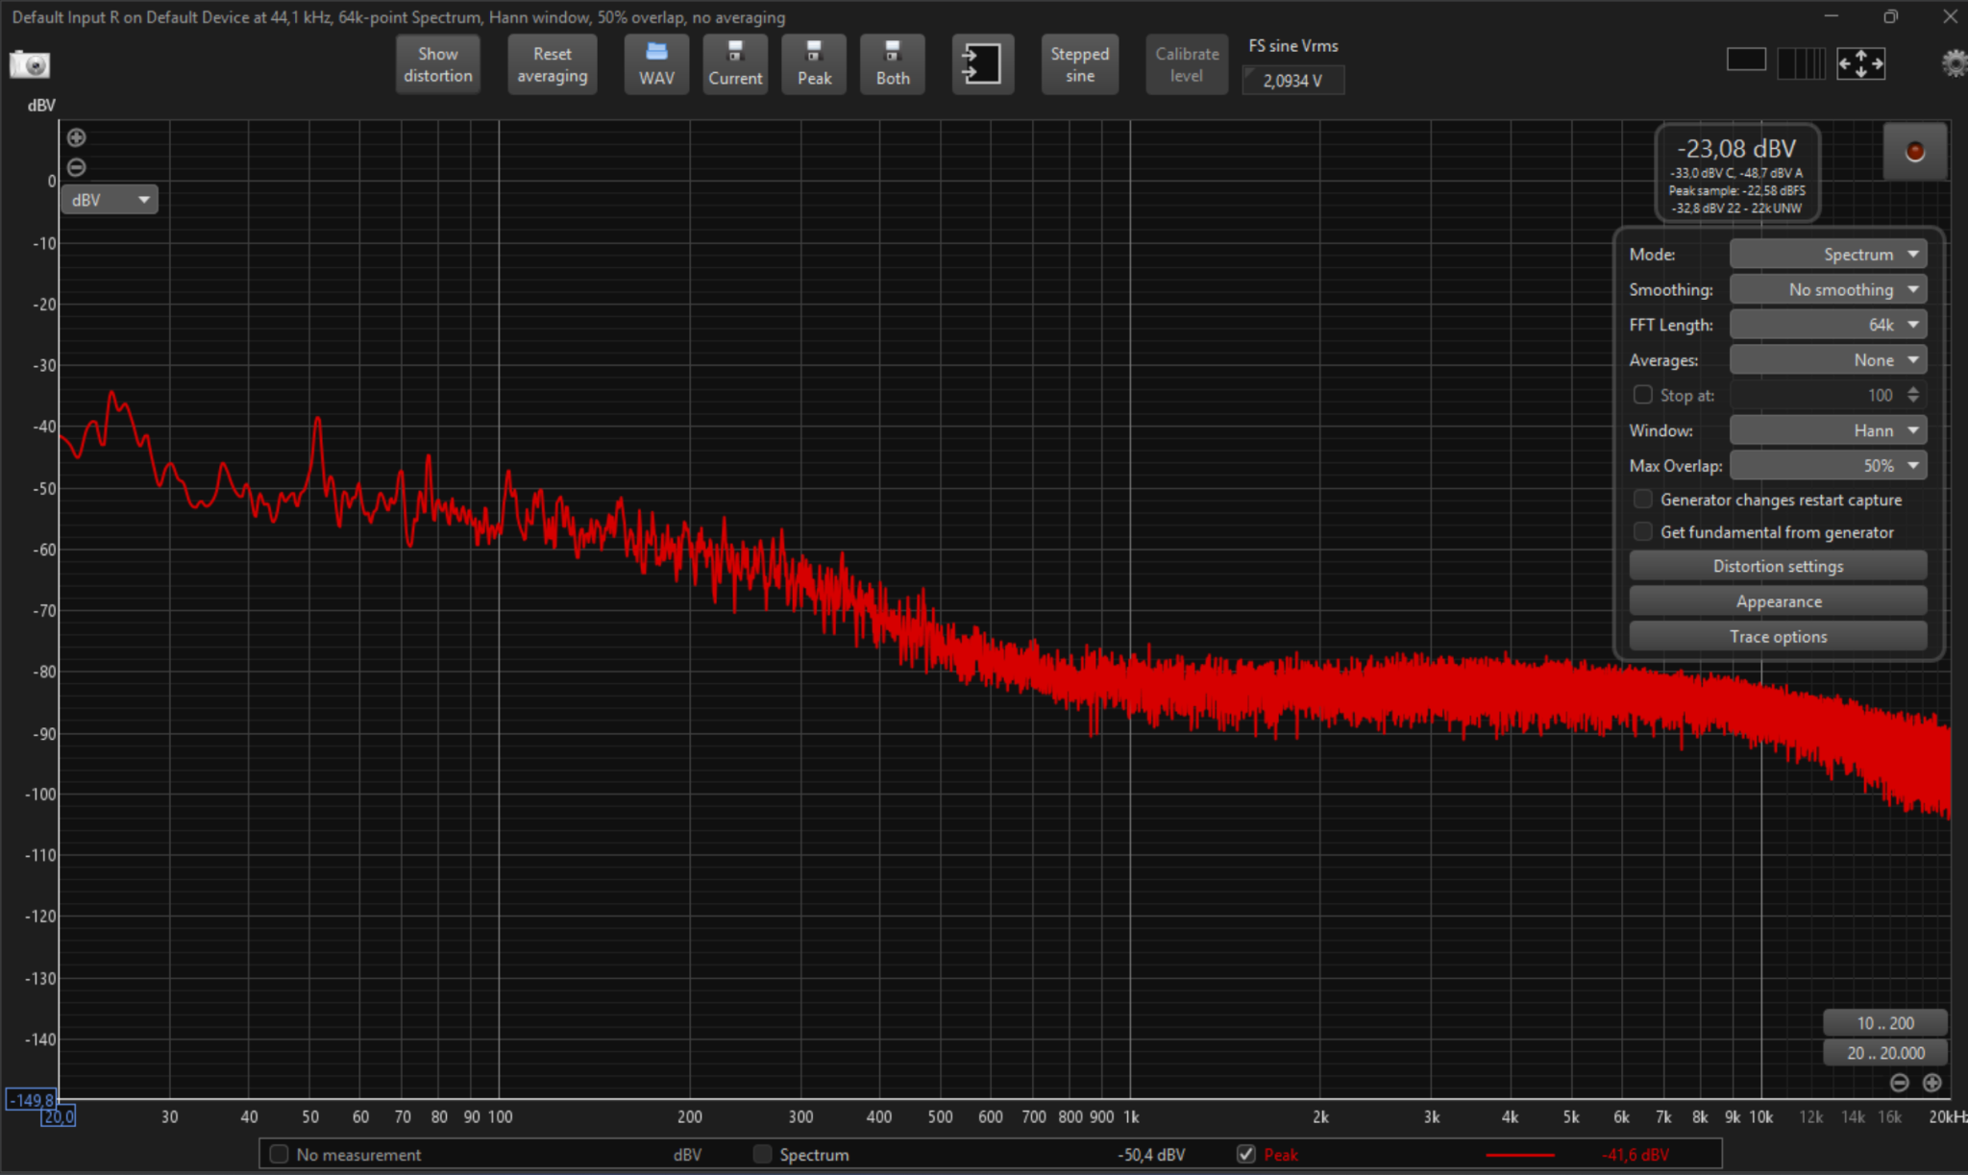Enable Get fundamental from generator

(1643, 532)
